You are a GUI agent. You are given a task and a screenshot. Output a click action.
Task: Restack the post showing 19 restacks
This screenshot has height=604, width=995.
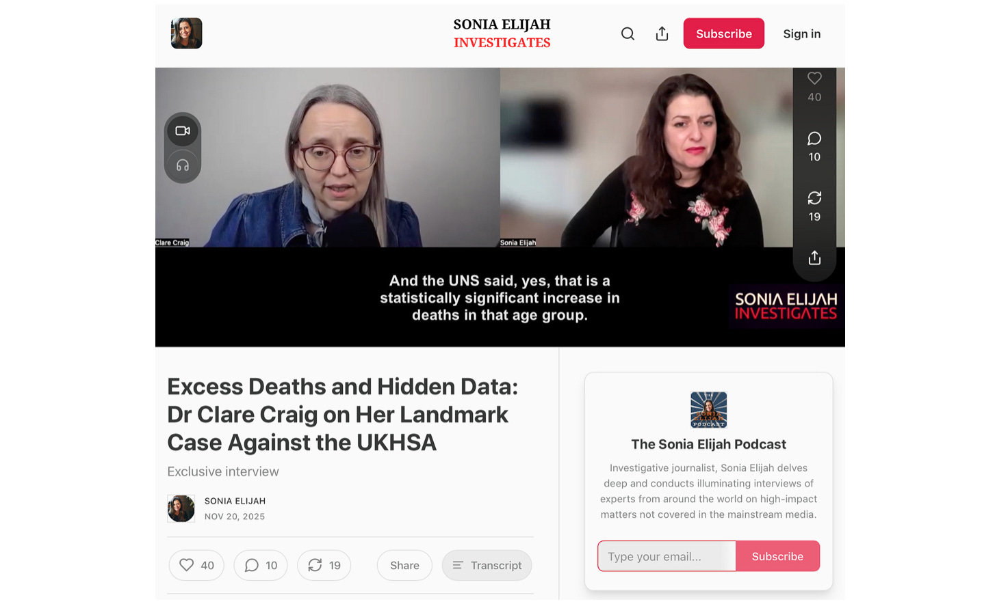pyautogui.click(x=324, y=565)
